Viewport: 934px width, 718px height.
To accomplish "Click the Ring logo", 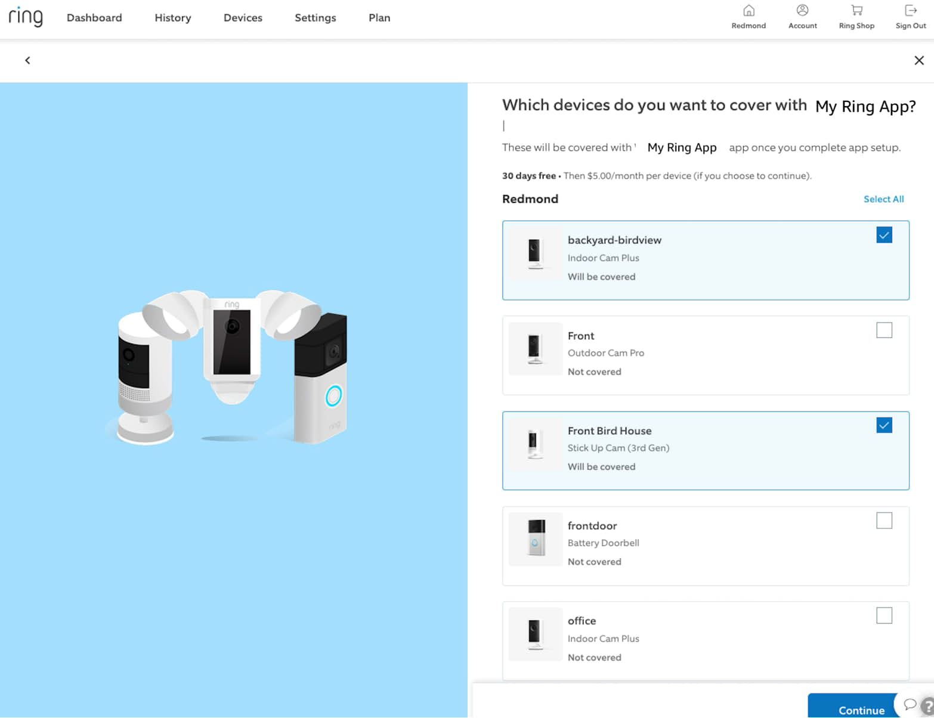I will pos(26,17).
